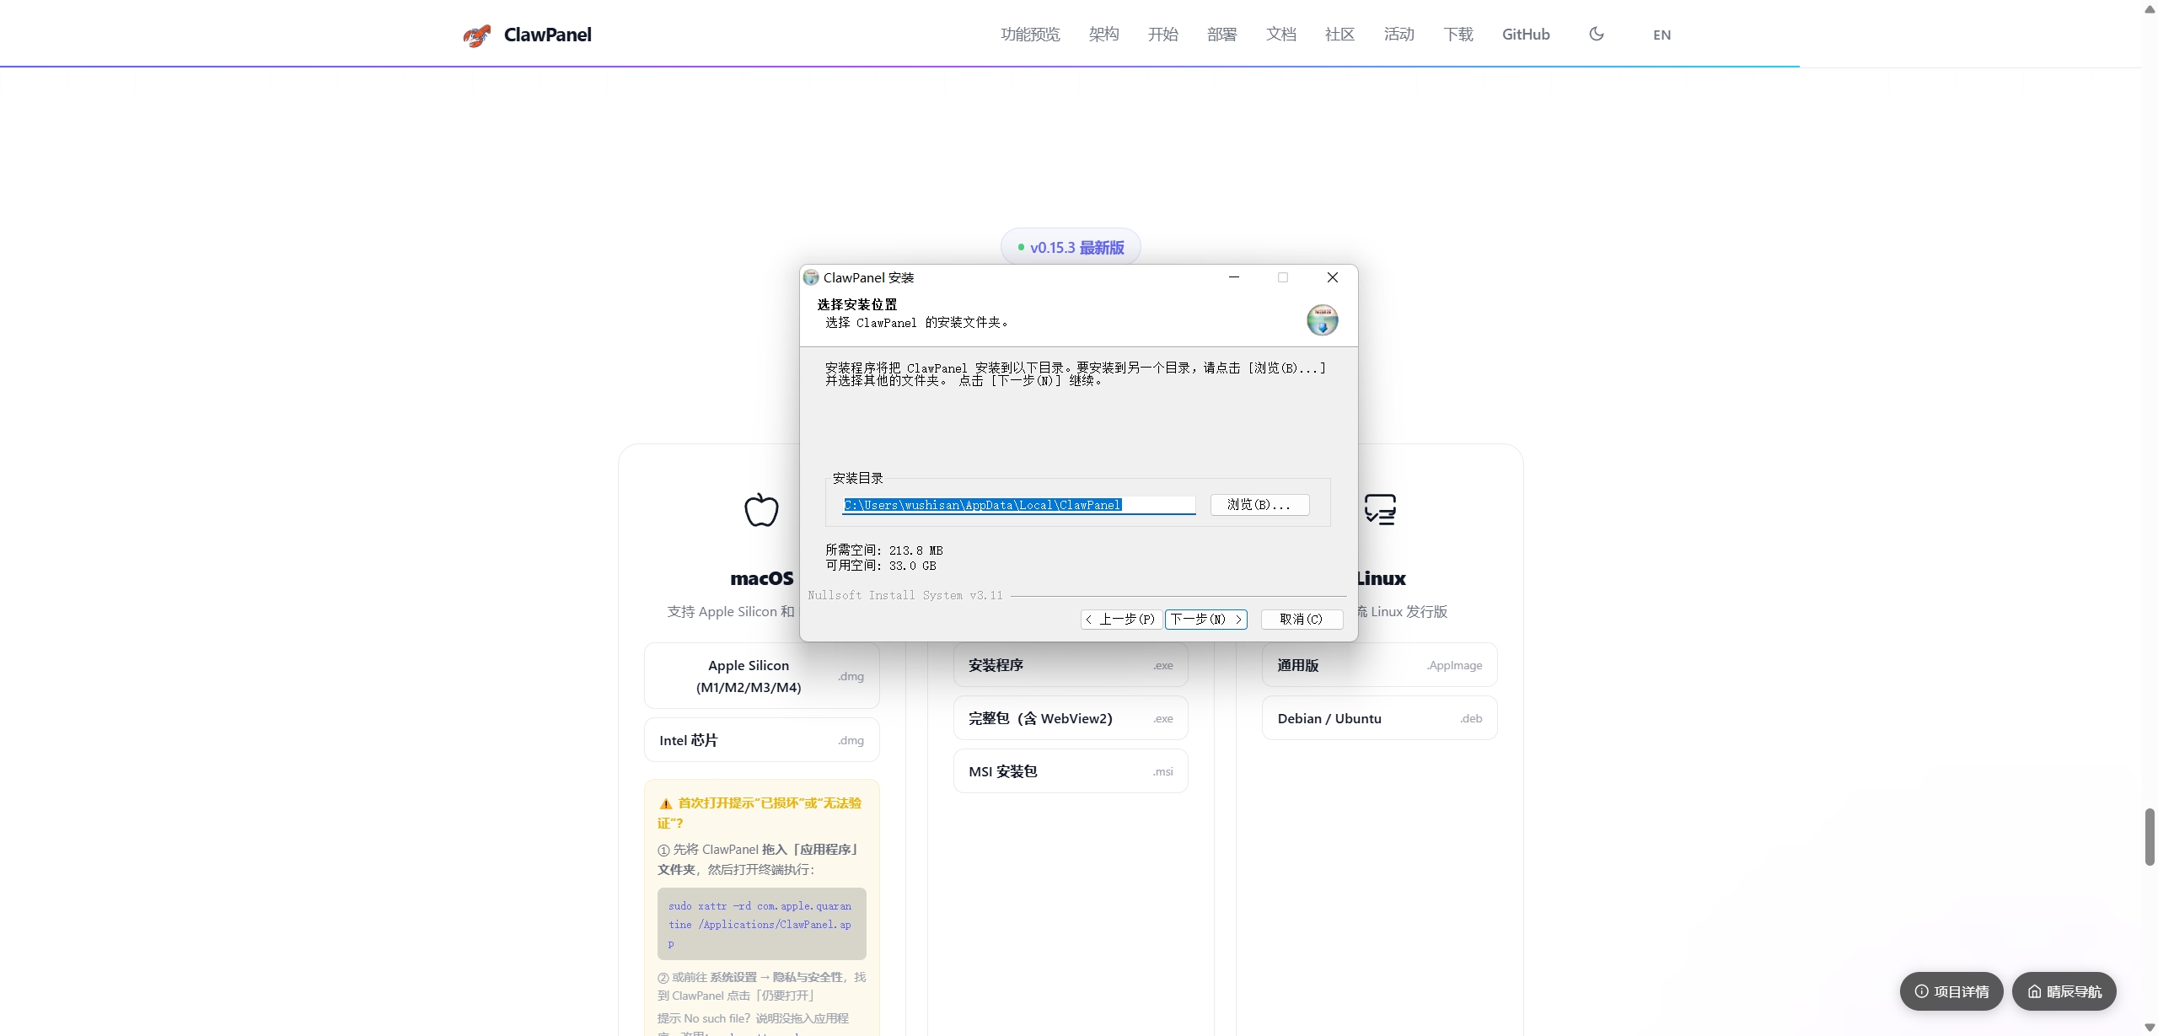Go to the 下载 nav item
This screenshot has height=1036, width=2158.
point(1457,35)
